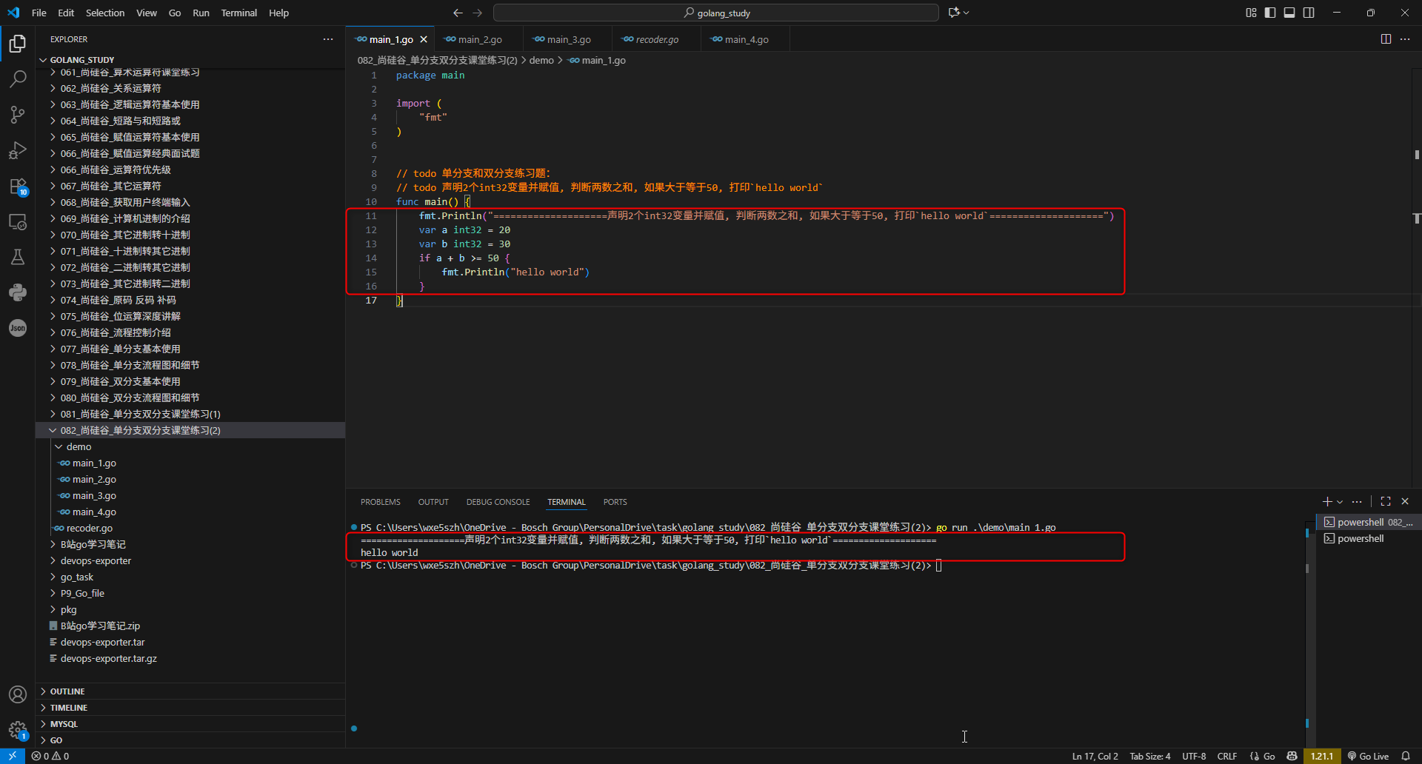Create a new terminal with plus icon
The width and height of the screenshot is (1422, 764).
1327,501
